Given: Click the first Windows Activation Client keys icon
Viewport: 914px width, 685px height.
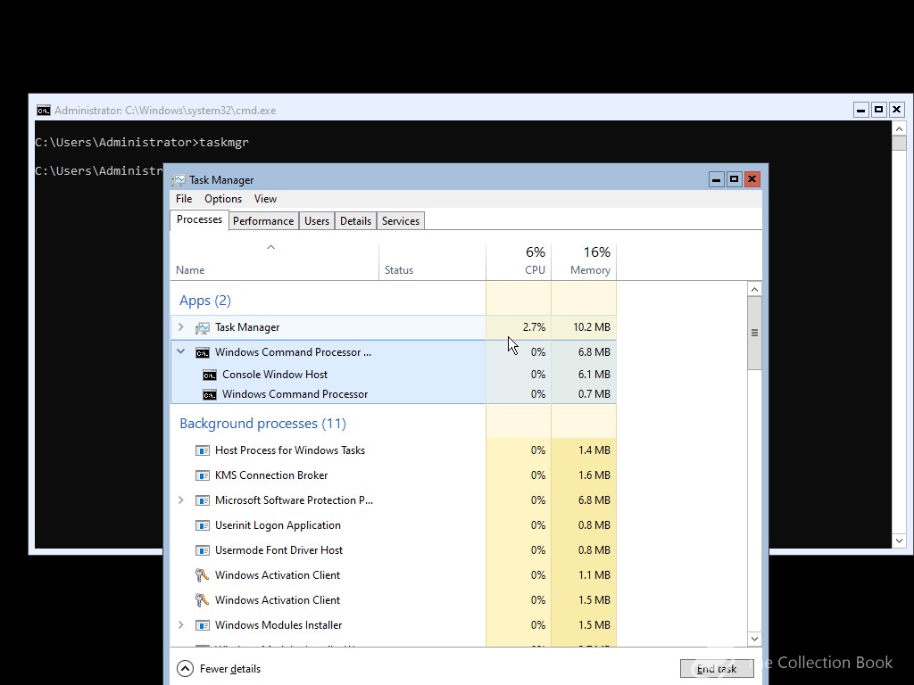Looking at the screenshot, I should (202, 575).
